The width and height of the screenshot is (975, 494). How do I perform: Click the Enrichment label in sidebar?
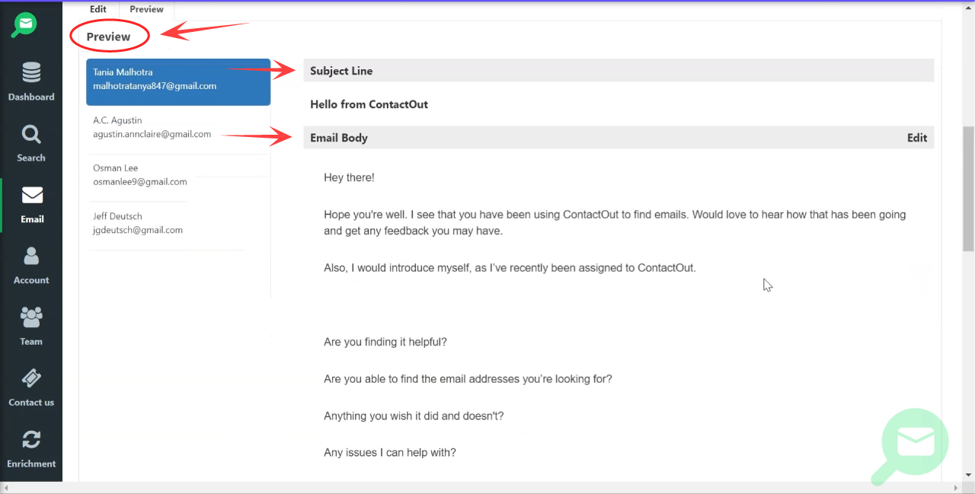[x=31, y=464]
